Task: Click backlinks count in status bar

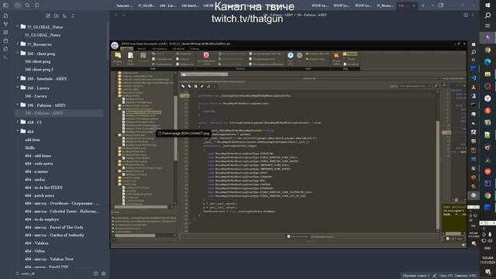Action: [415, 276]
